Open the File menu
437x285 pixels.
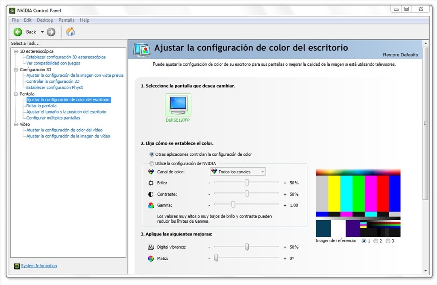[x=15, y=20]
